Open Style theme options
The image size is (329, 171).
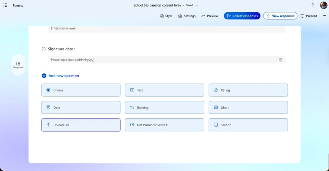coord(166,16)
